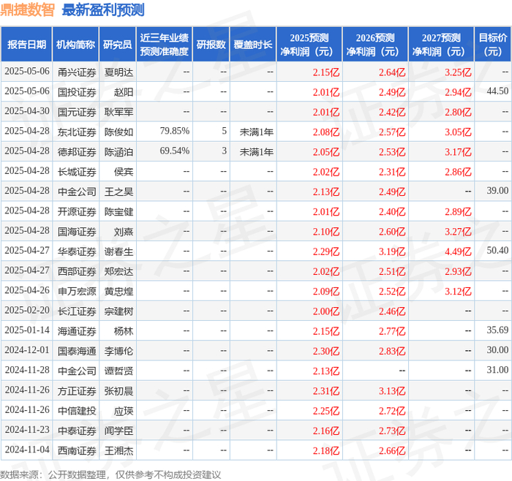Click target price 31.00

coord(497,370)
